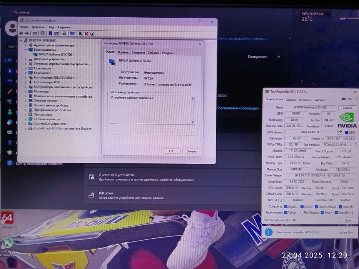The width and height of the screenshot is (359, 269).
Task: Click the BIOS export share icon in GPU-Z
Action: [339, 132]
